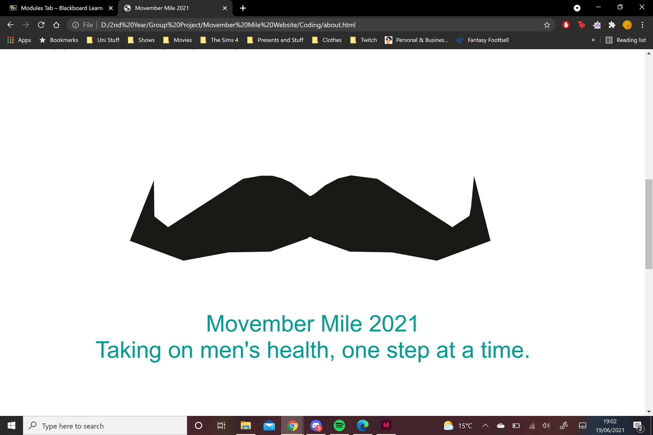Open the Chrome three-dot menu

(x=642, y=25)
